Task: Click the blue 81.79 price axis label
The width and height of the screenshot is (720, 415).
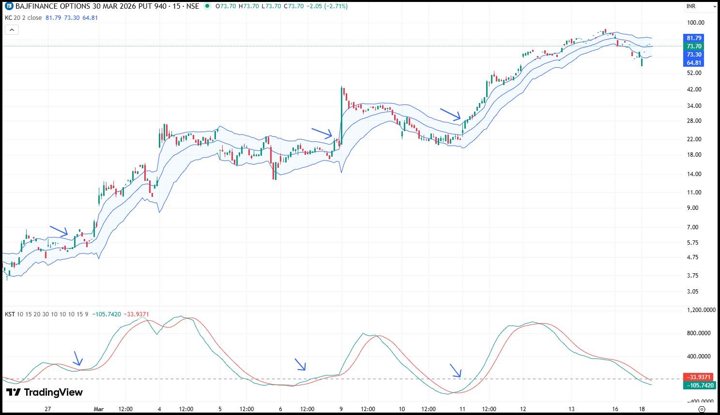Action: click(693, 38)
